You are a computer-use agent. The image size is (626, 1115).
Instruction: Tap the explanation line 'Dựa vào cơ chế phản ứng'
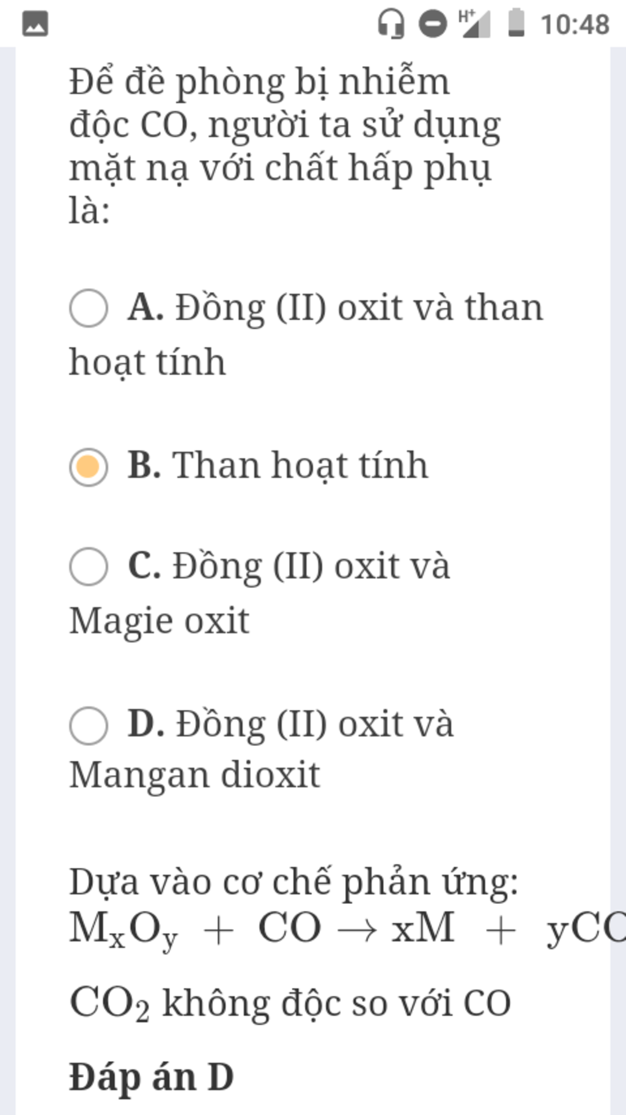coord(293,884)
